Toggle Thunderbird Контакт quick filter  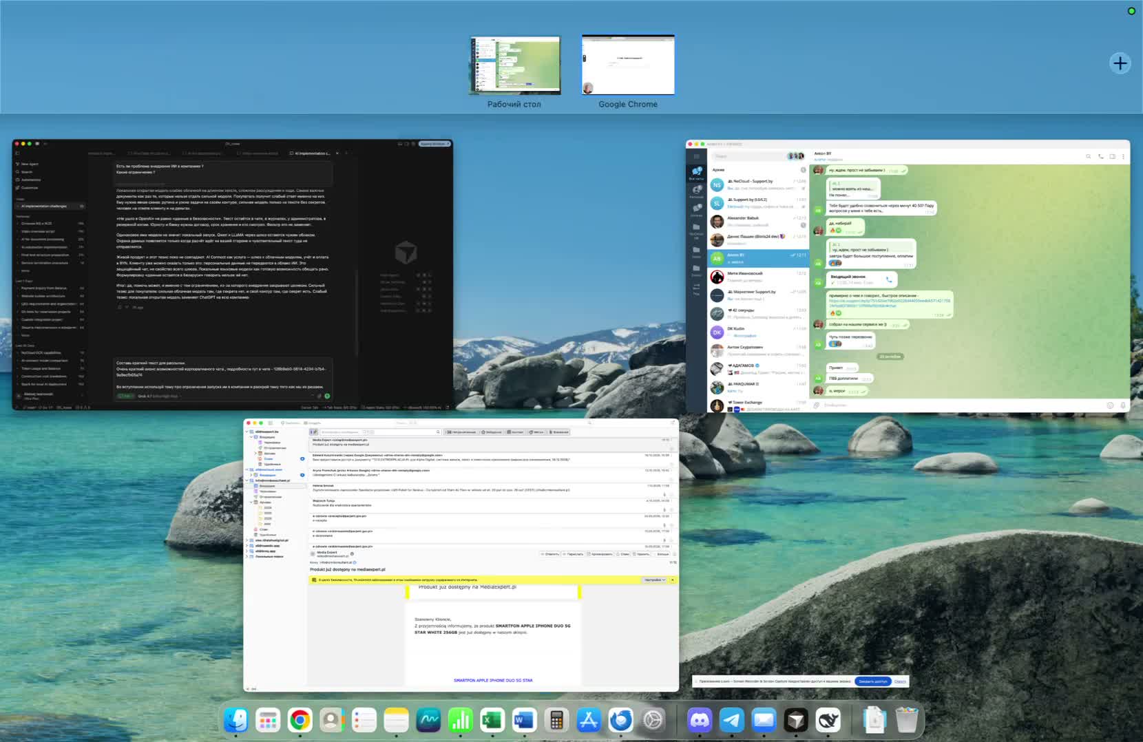pos(515,432)
